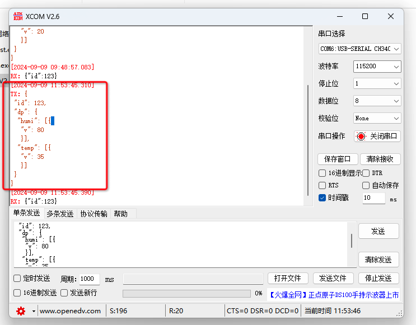Click the 发送 send button
The height and width of the screenshot is (325, 416).
click(x=378, y=231)
